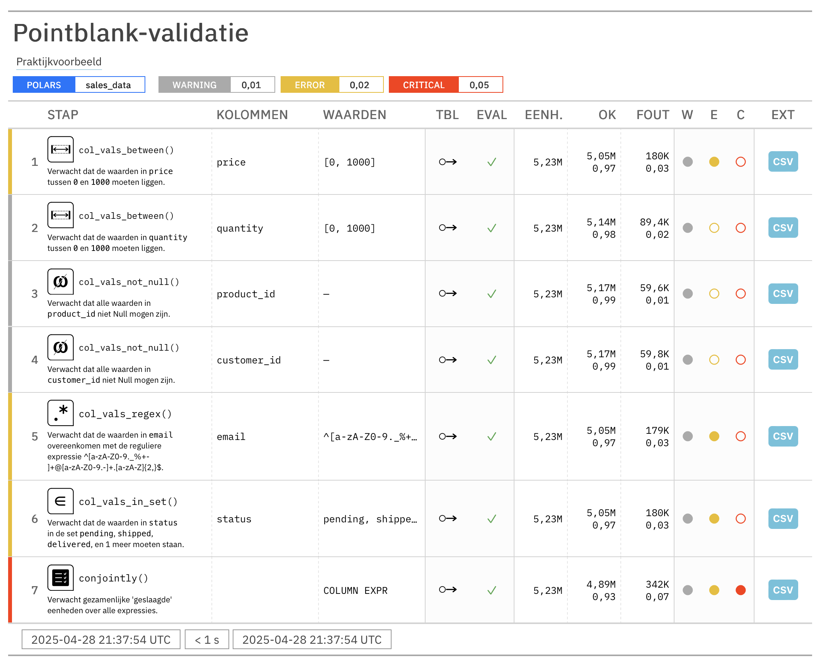Click the red CRITICAL threshold badge
The height and width of the screenshot is (665, 821).
pyautogui.click(x=424, y=85)
